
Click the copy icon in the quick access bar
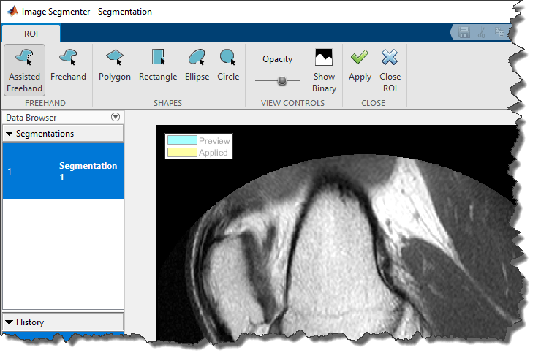point(499,32)
